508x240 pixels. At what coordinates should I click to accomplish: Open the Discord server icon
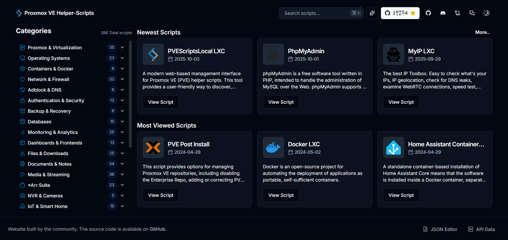coord(443,13)
